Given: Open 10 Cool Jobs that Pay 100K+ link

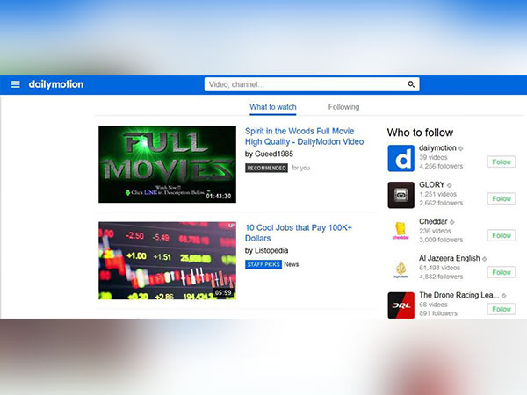Looking at the screenshot, I should [299, 233].
